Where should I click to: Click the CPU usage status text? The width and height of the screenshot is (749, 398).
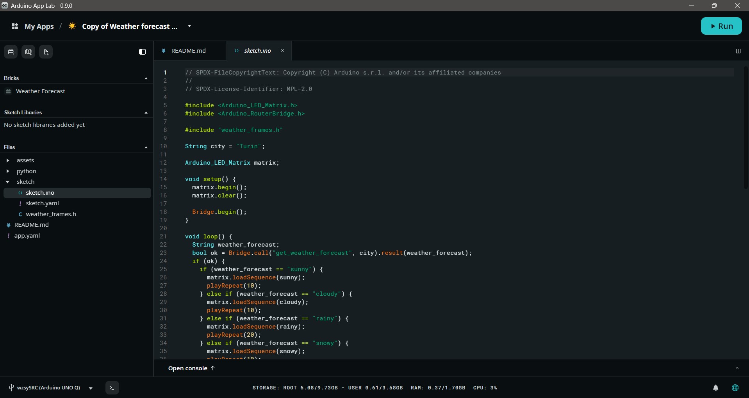[485, 388]
